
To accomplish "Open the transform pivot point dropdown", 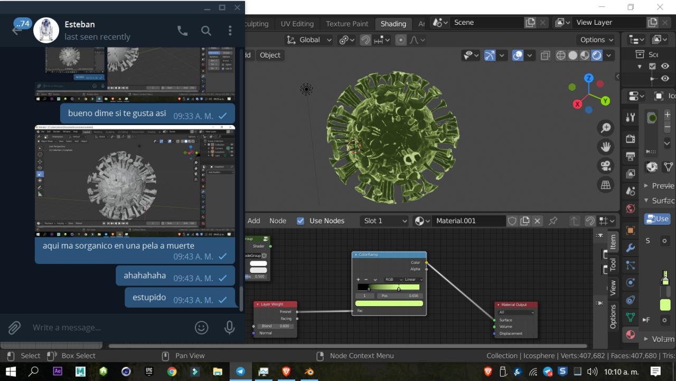I will 346,40.
